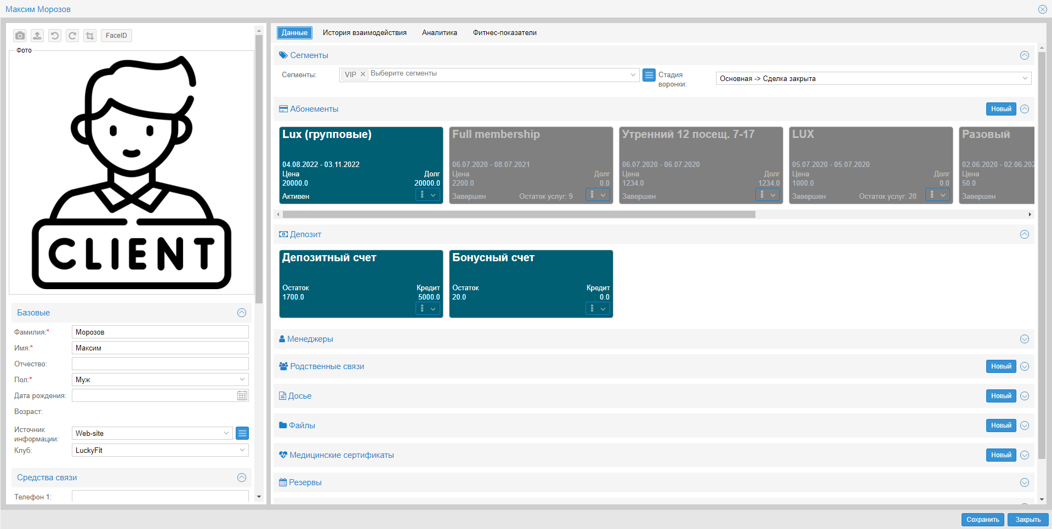The image size is (1052, 529).
Task: Add new subscription via Абонементы Новый
Action: [1001, 109]
